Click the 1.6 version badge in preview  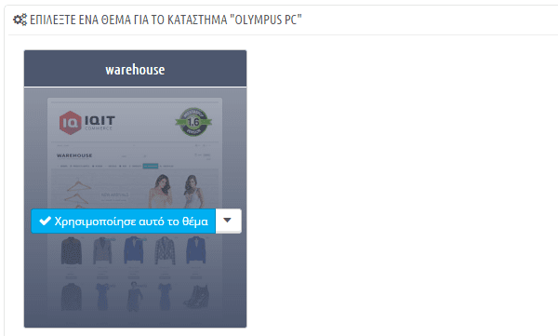coord(193,122)
